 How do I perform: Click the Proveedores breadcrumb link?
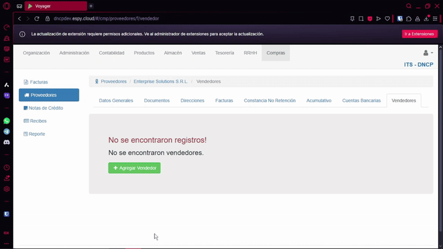[114, 81]
